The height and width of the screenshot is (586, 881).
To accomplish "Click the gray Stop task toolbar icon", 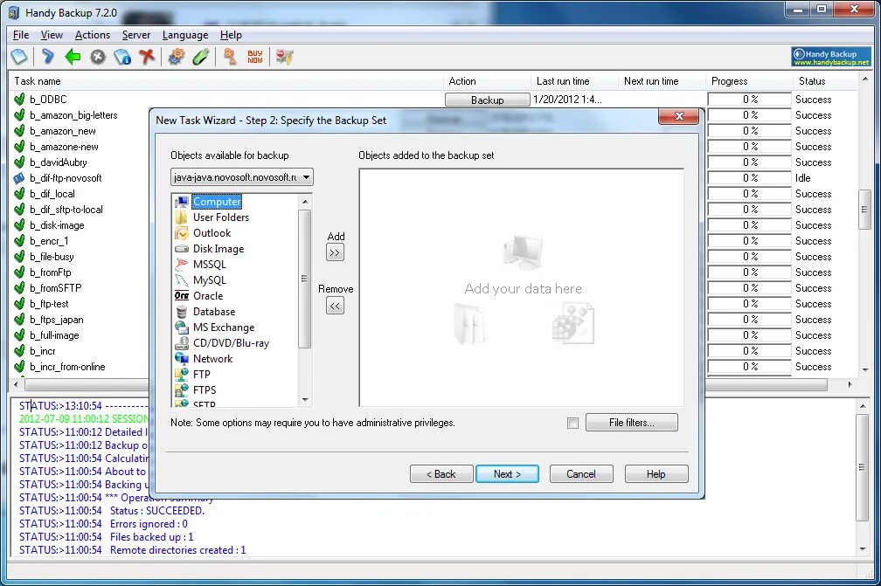I will (98, 57).
